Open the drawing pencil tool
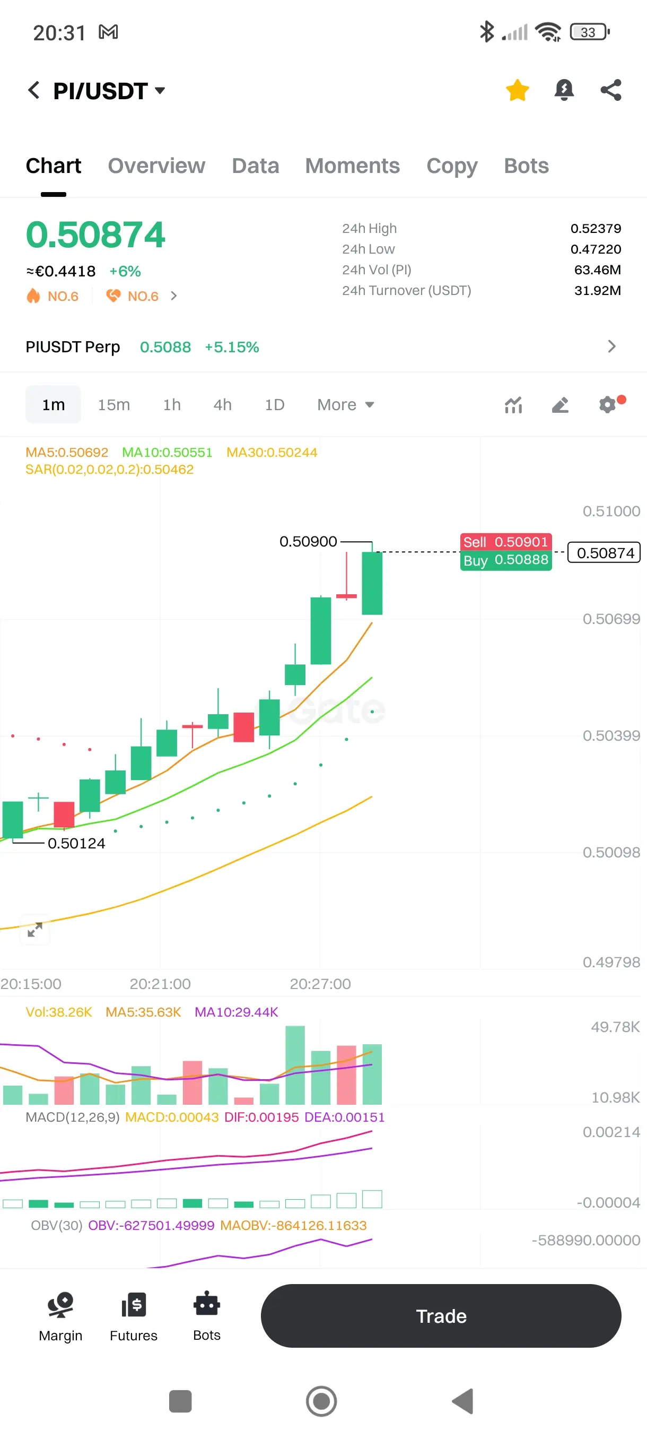The height and width of the screenshot is (1439, 647). click(560, 404)
